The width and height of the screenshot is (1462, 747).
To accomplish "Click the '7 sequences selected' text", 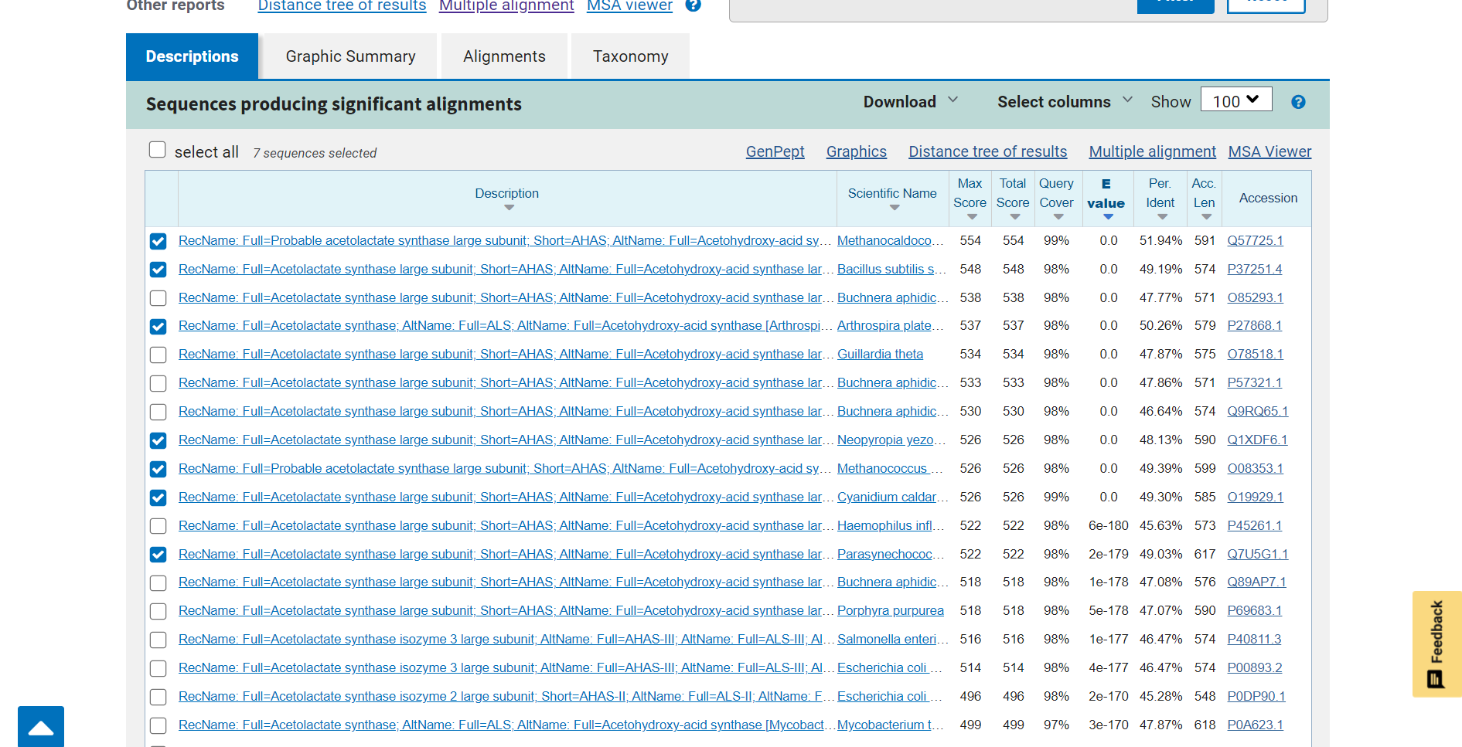I will 315,154.
